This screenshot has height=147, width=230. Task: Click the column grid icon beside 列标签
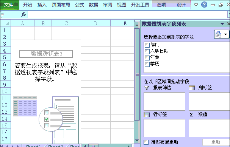[x=192, y=88]
